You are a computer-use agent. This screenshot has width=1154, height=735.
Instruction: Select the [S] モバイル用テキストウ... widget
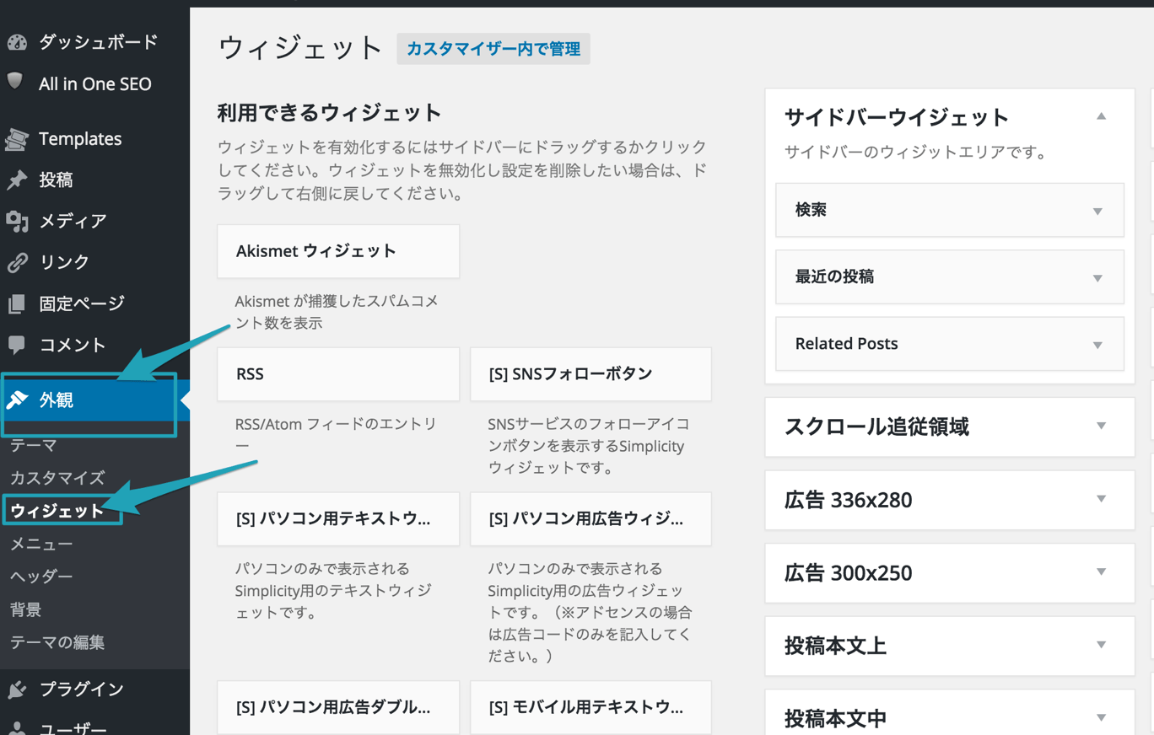590,708
